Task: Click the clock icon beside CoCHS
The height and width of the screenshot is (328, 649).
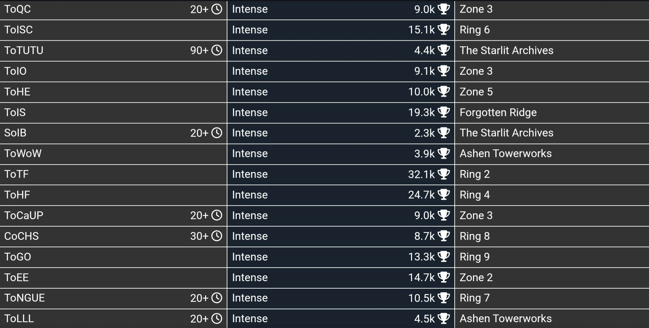Action: [x=217, y=236]
